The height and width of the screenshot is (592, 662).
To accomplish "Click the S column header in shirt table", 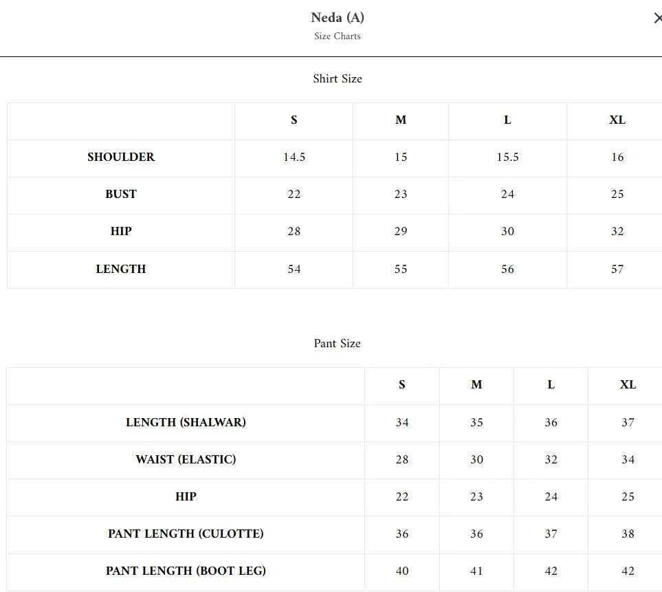I will [x=294, y=120].
